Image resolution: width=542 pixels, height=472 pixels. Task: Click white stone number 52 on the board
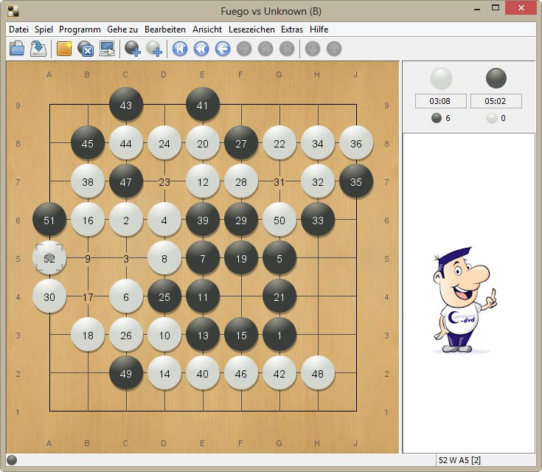pyautogui.click(x=49, y=259)
